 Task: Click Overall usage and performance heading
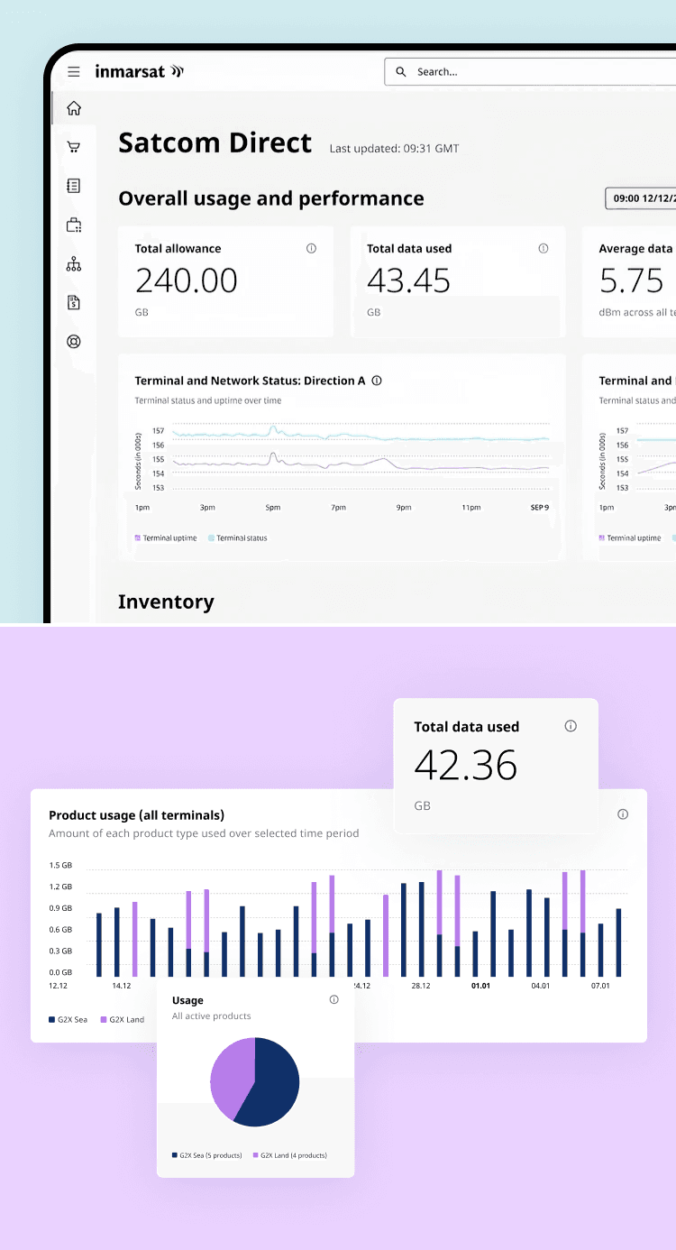(271, 198)
